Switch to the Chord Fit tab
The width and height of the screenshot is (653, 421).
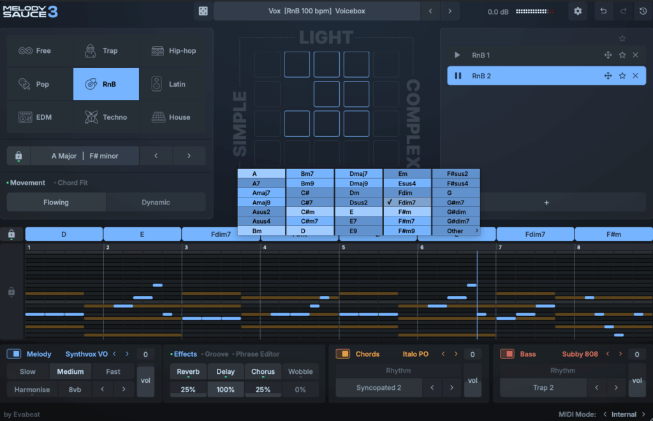click(73, 183)
